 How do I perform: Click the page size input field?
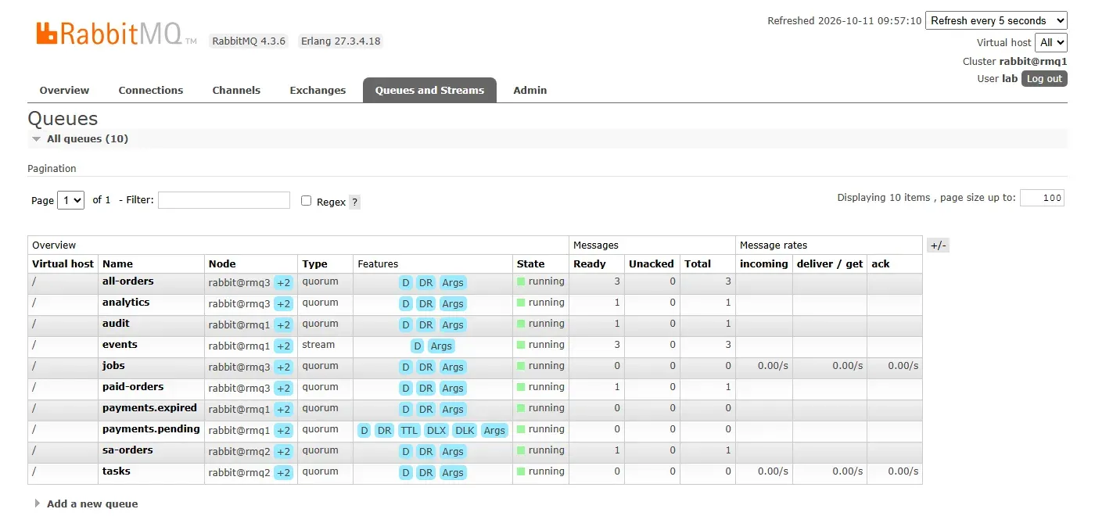[1042, 198]
